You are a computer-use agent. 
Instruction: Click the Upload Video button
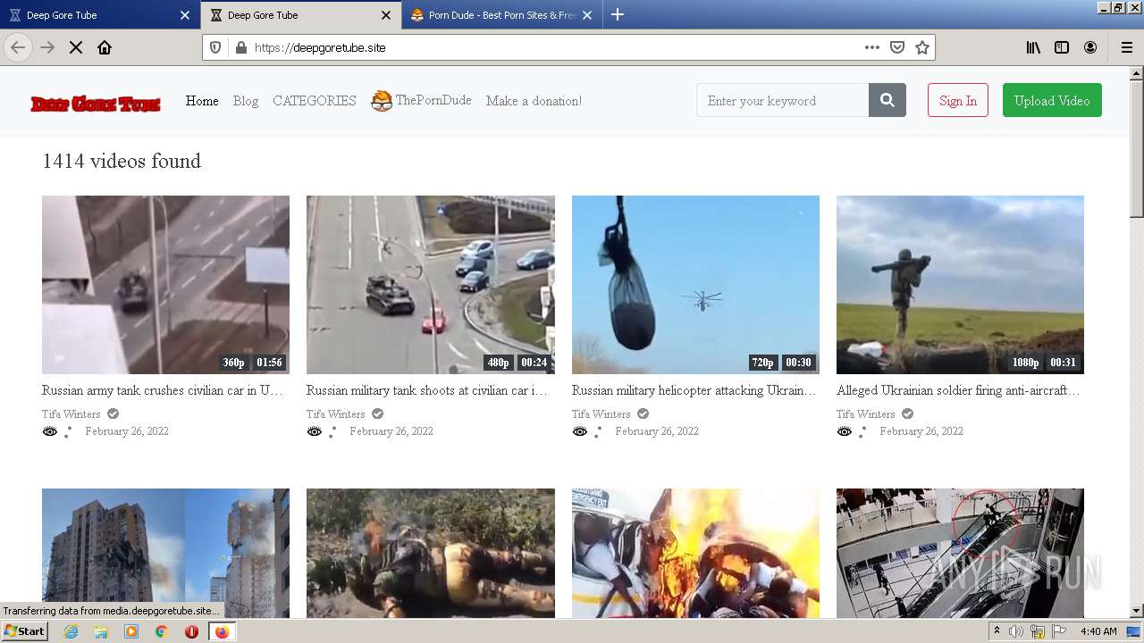[x=1052, y=100]
